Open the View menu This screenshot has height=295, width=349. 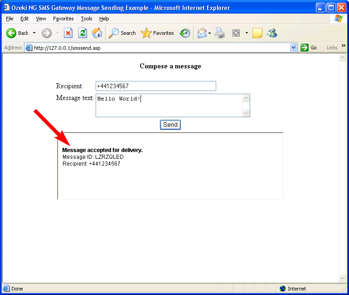click(41, 19)
